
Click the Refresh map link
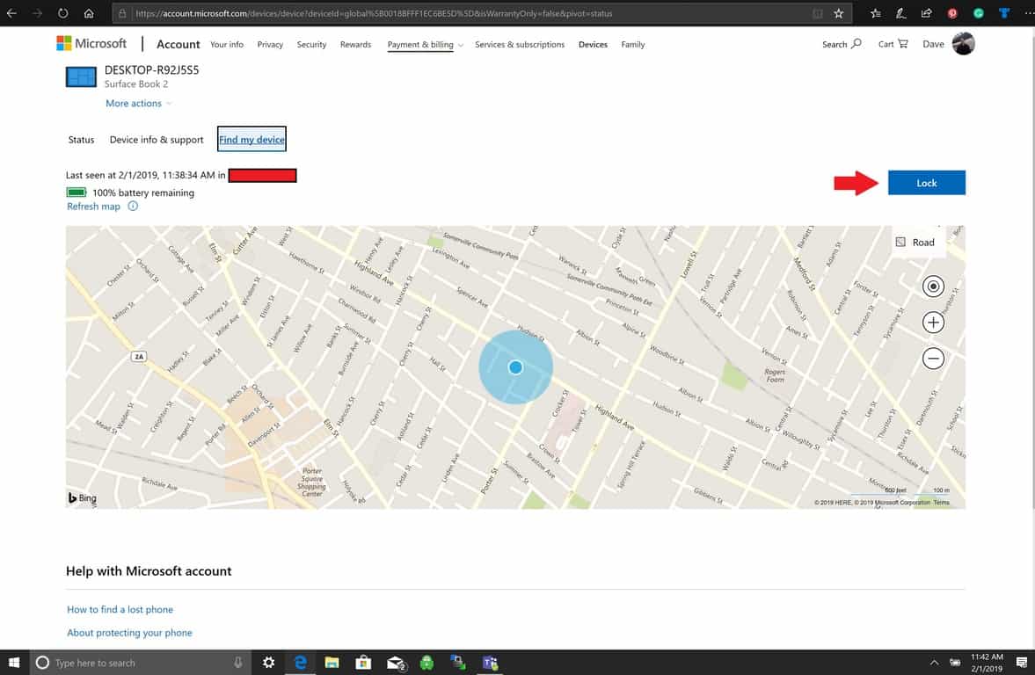[93, 207]
